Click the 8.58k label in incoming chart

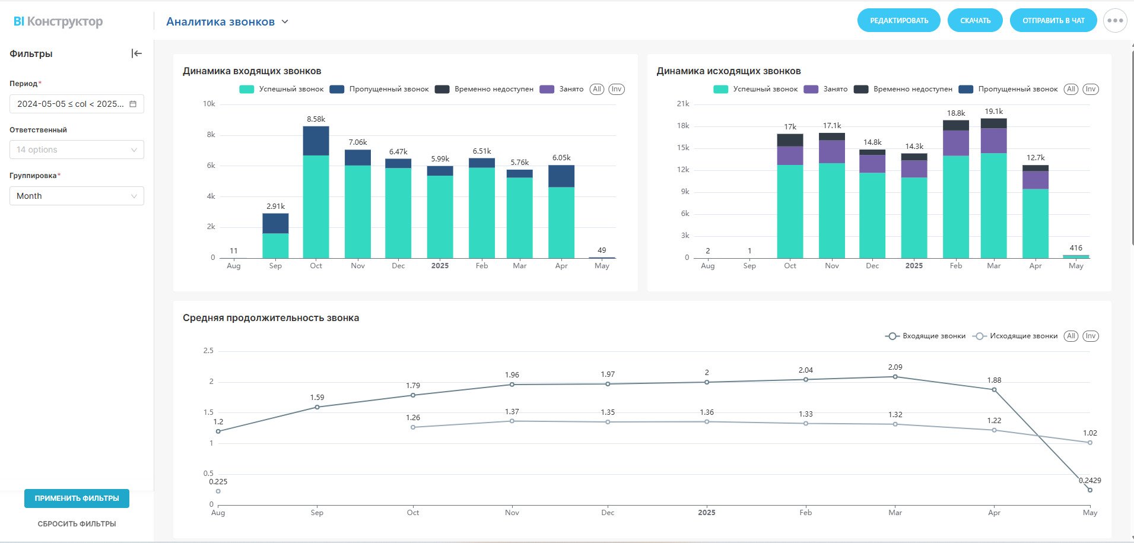[x=316, y=119]
